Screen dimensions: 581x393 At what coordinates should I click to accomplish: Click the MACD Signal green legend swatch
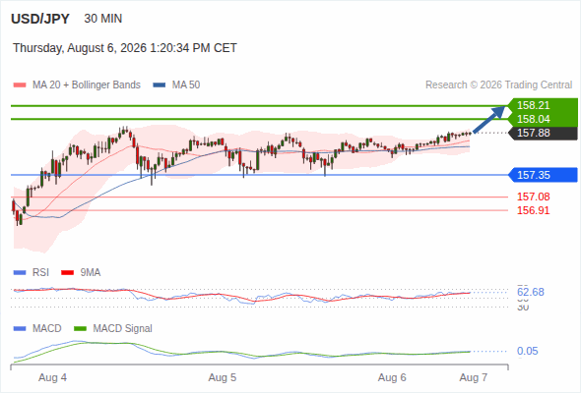[81, 328]
